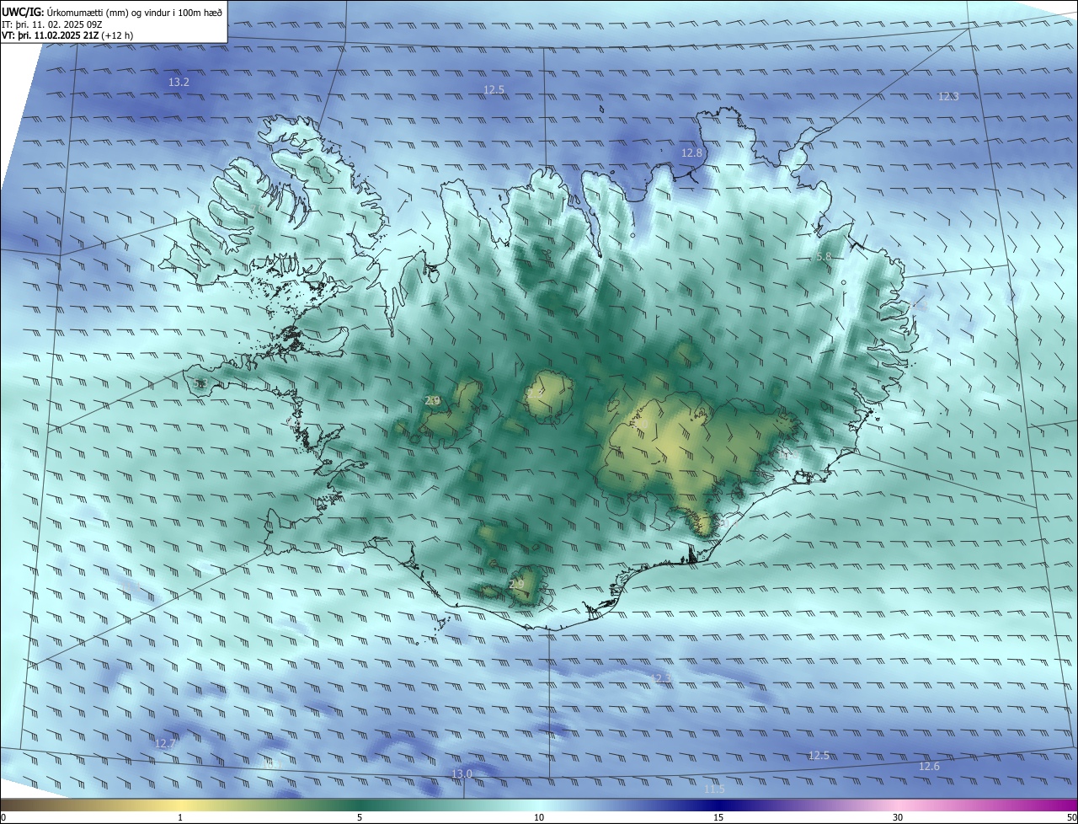Click the title text "Úrkomumætti (mm) og vindur í 100m hæð"
1078x824 pixels.
(135, 12)
